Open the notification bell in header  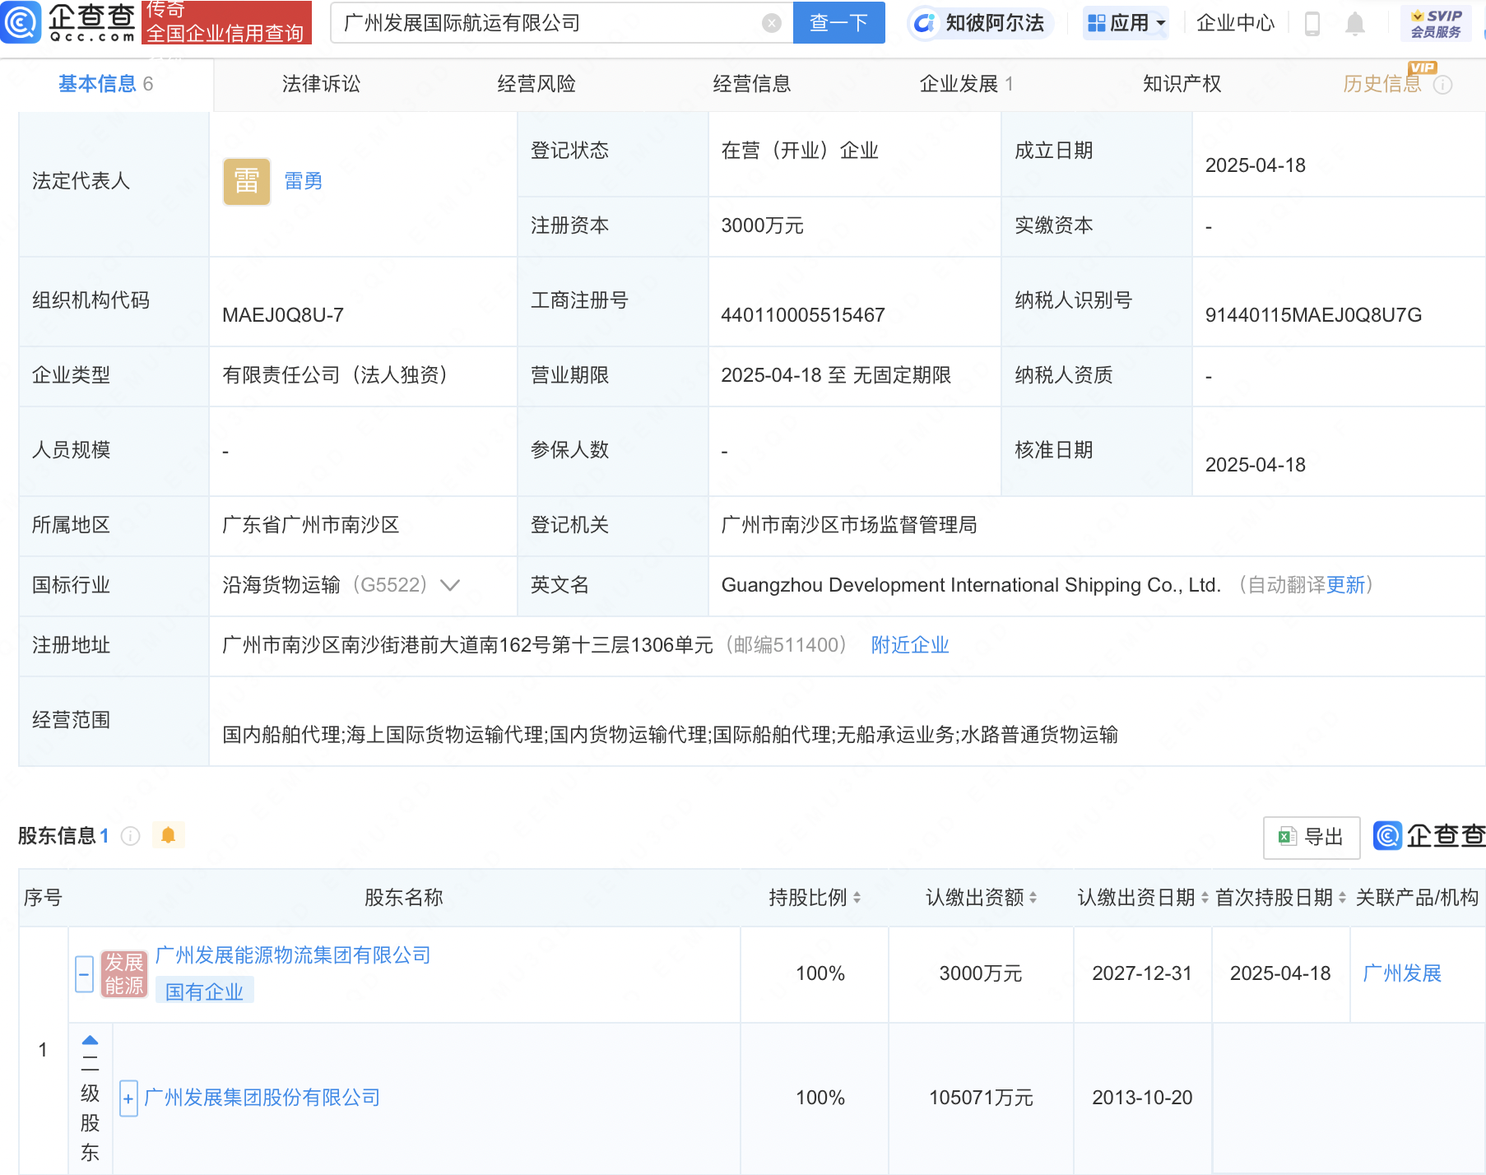point(1354,24)
